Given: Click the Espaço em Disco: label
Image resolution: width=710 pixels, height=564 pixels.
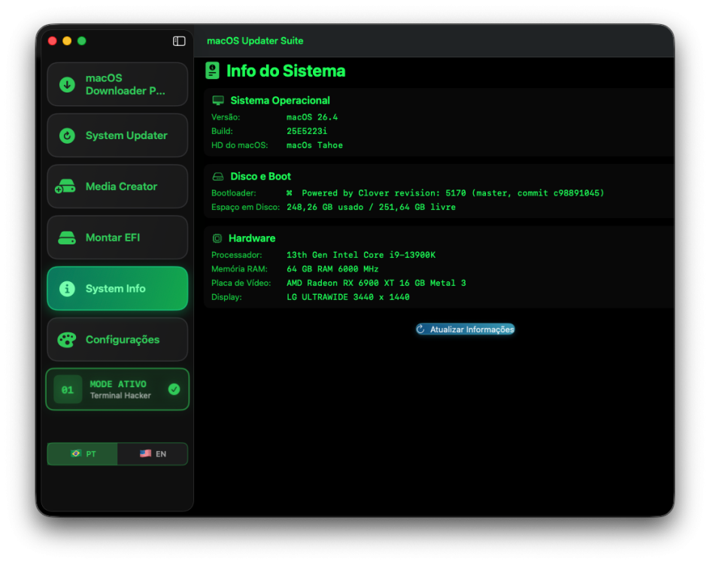Looking at the screenshot, I should [245, 208].
